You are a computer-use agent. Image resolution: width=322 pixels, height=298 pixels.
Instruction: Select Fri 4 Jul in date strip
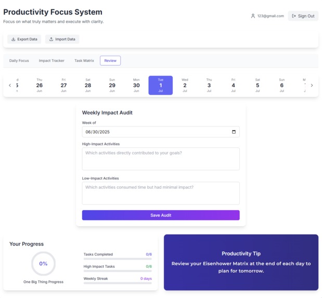[x=233, y=85]
